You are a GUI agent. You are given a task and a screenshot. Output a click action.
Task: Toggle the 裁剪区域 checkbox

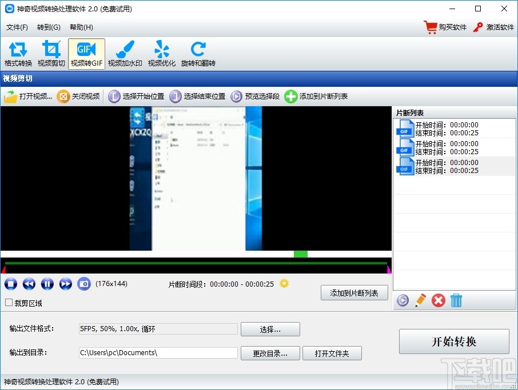point(9,303)
